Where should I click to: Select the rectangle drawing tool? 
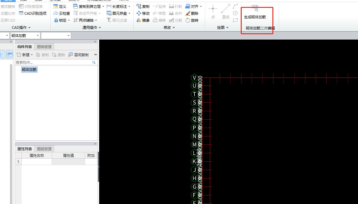coord(235,20)
